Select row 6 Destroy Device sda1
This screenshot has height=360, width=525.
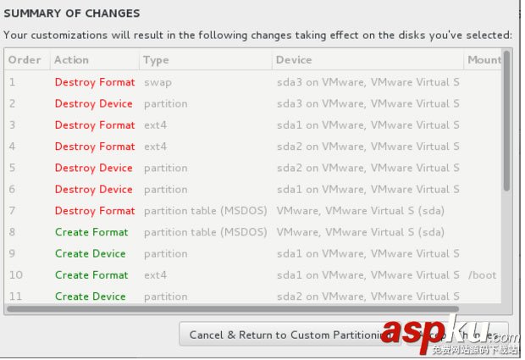pyautogui.click(x=93, y=189)
